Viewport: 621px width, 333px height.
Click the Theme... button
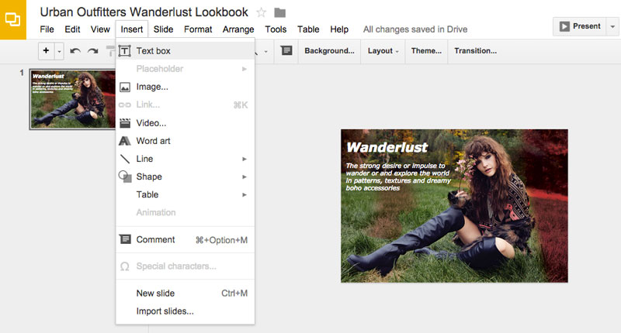click(x=426, y=51)
